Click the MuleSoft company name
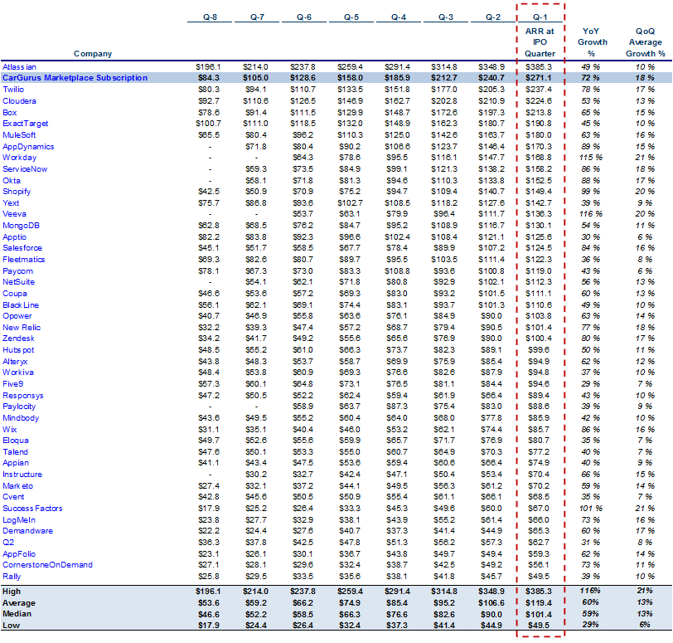Viewport: 673px width, 643px height. (x=19, y=135)
